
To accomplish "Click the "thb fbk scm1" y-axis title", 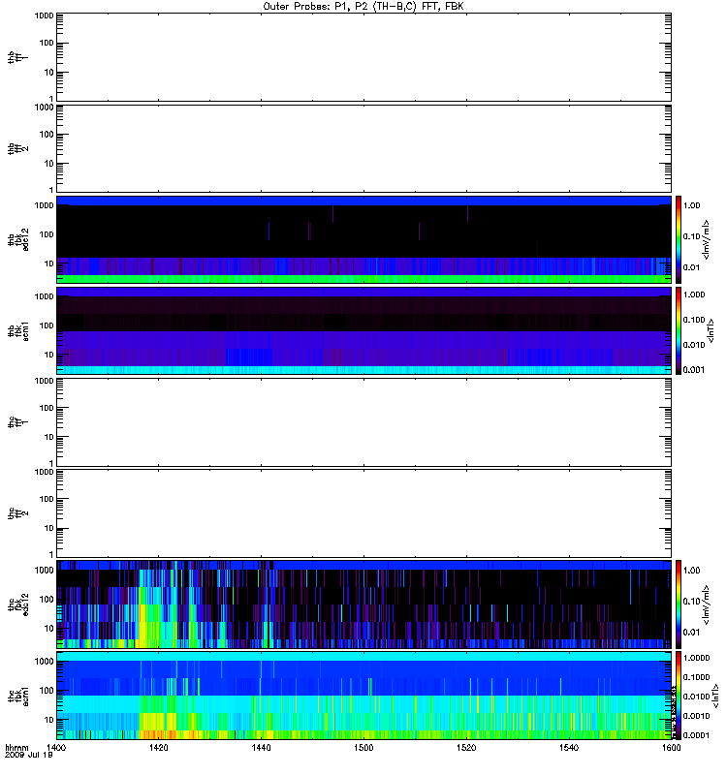I will 17,330.
